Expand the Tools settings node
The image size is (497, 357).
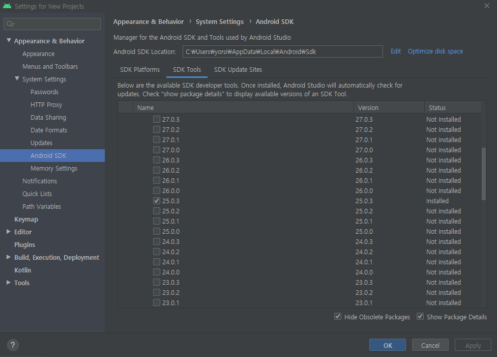(9, 283)
